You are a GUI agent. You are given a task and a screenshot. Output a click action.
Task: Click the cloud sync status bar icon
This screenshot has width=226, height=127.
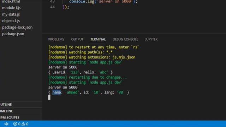(6, 124)
